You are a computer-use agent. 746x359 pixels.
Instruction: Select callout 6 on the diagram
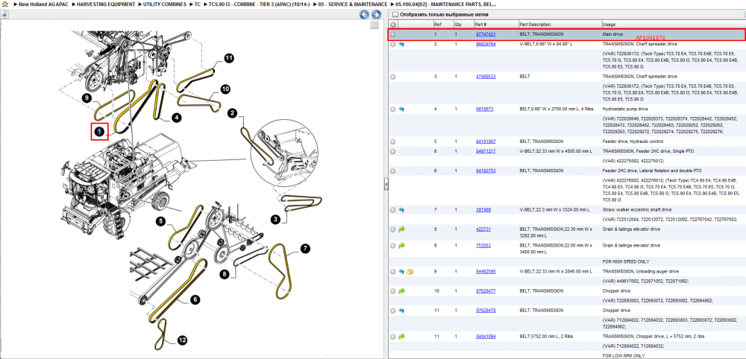[195, 299]
